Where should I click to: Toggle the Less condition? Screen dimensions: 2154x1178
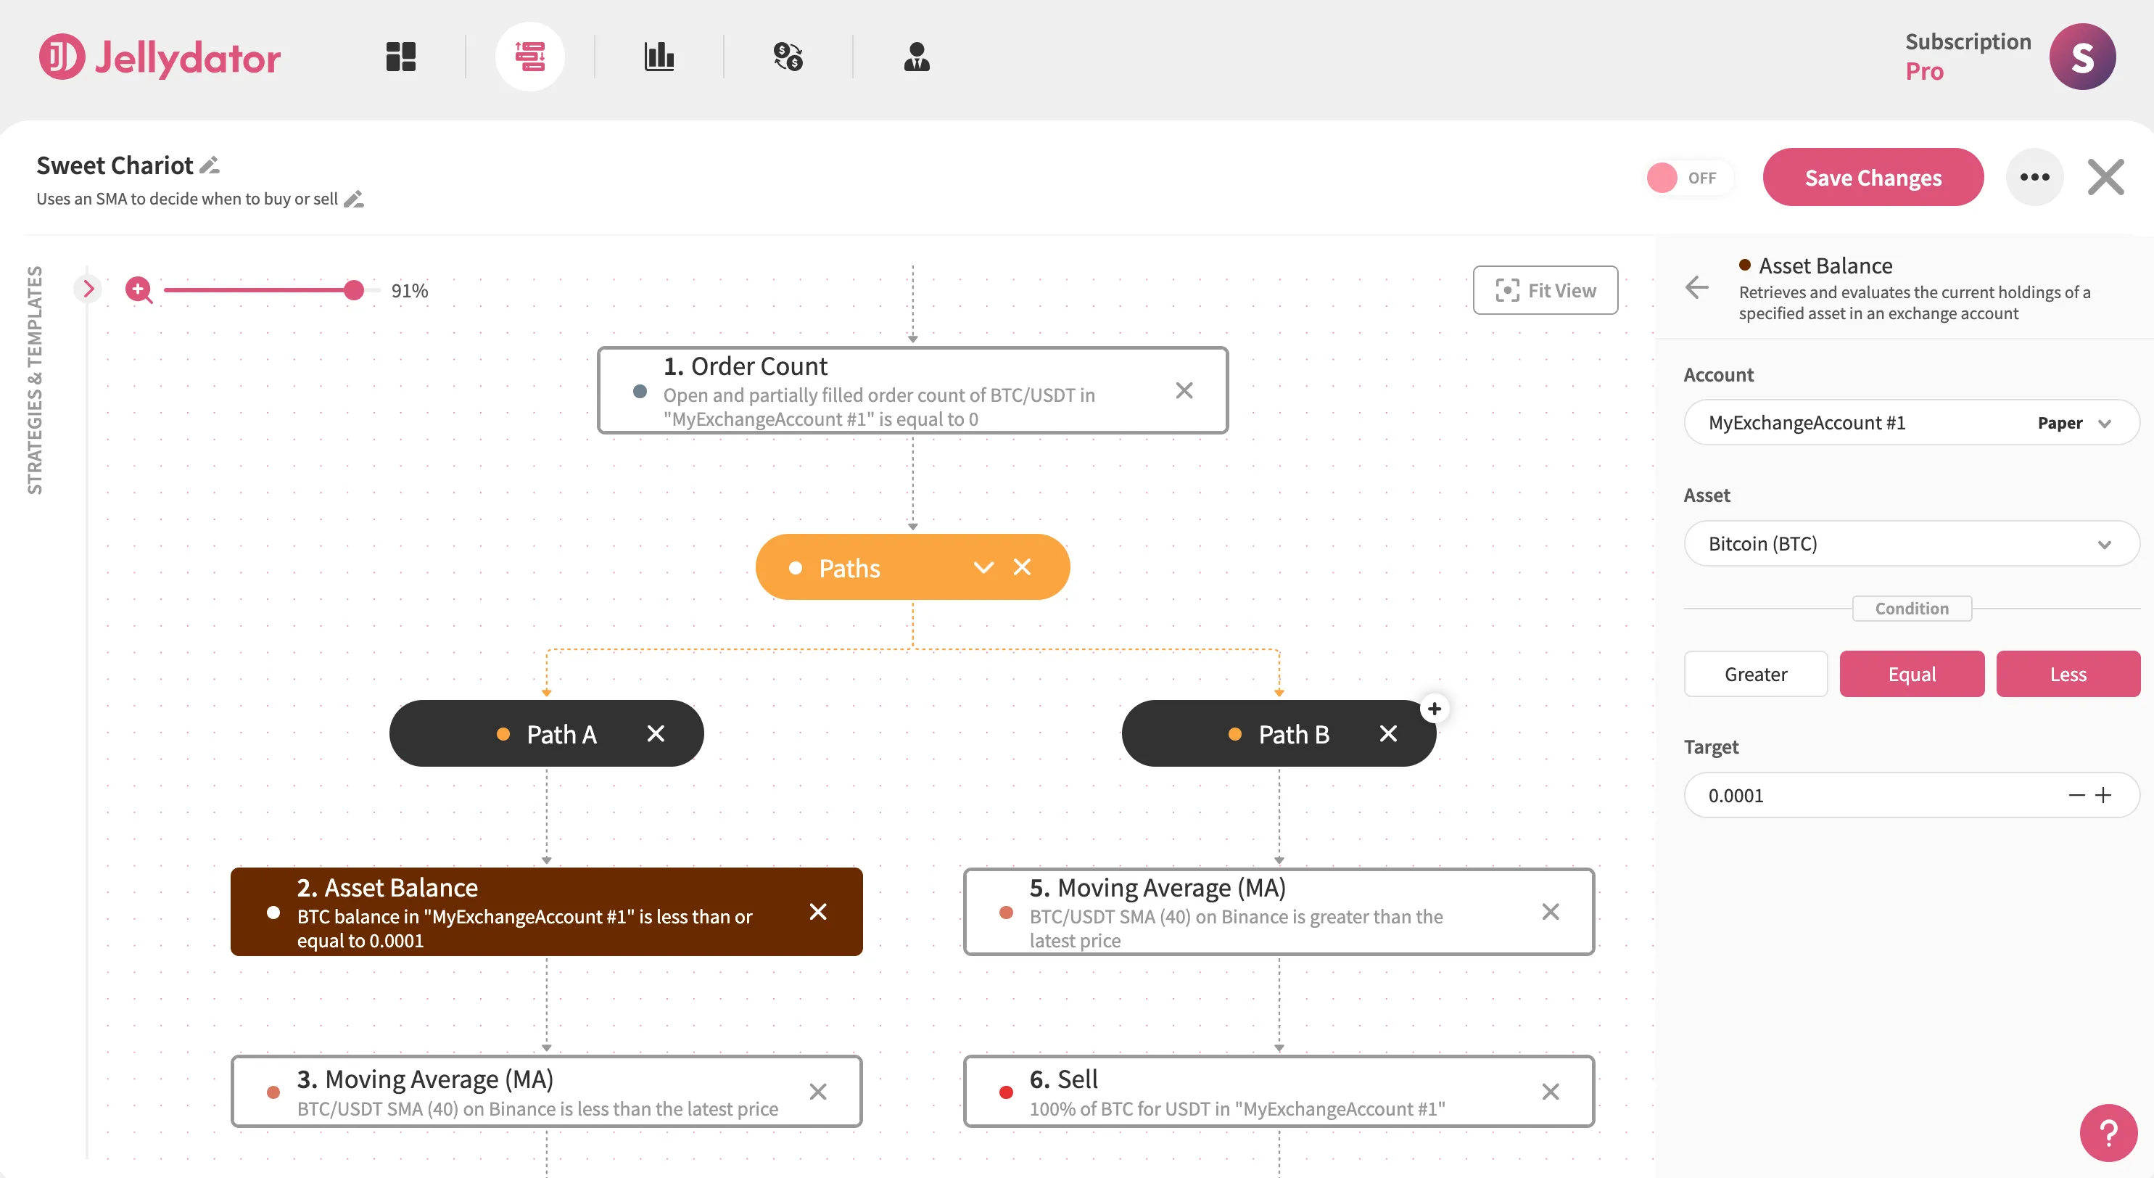pos(2068,674)
